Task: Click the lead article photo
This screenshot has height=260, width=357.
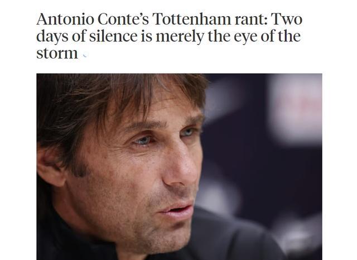Action: [179, 167]
